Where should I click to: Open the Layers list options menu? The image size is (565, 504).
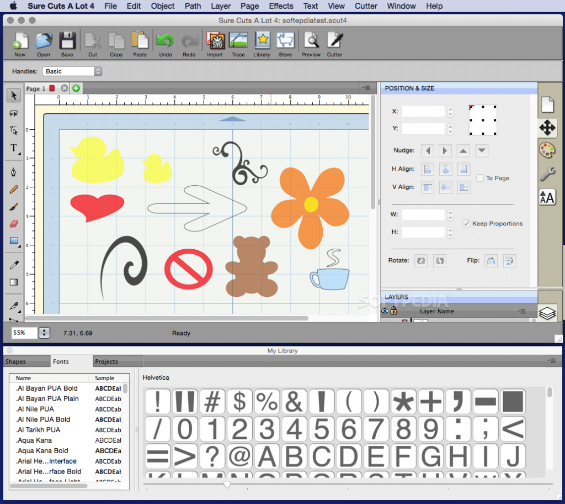click(522, 311)
